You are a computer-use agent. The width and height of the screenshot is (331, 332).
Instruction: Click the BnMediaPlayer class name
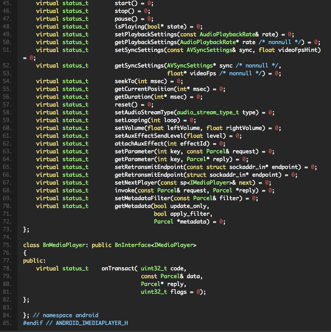coord(64,245)
